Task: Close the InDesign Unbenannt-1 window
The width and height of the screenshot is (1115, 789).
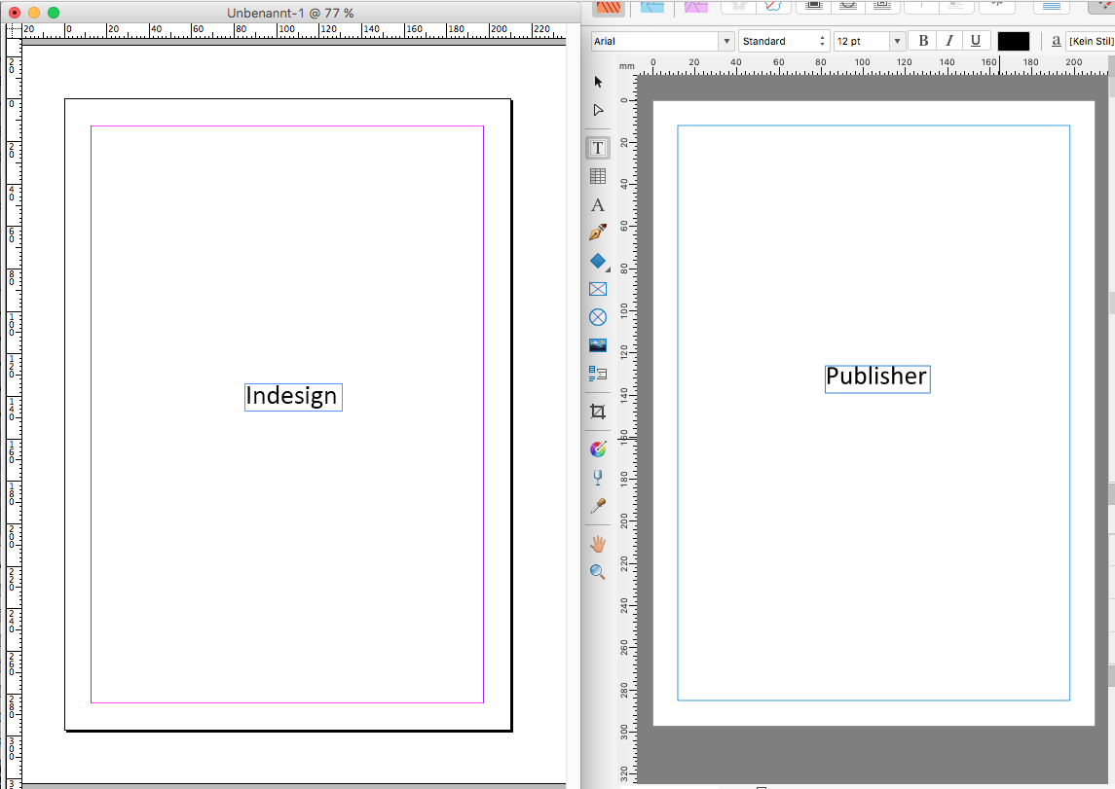Action: tap(15, 13)
